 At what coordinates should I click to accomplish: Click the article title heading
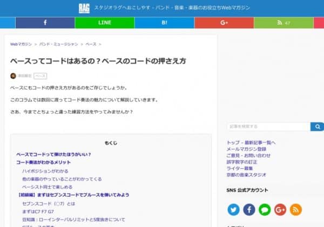click(98, 61)
